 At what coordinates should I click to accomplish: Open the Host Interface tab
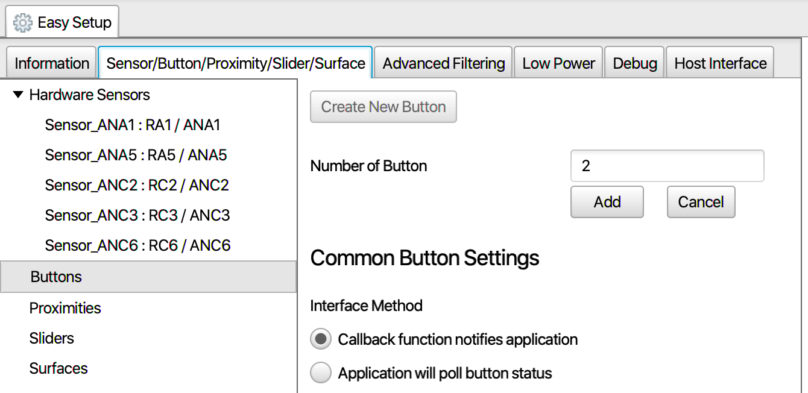pos(720,63)
